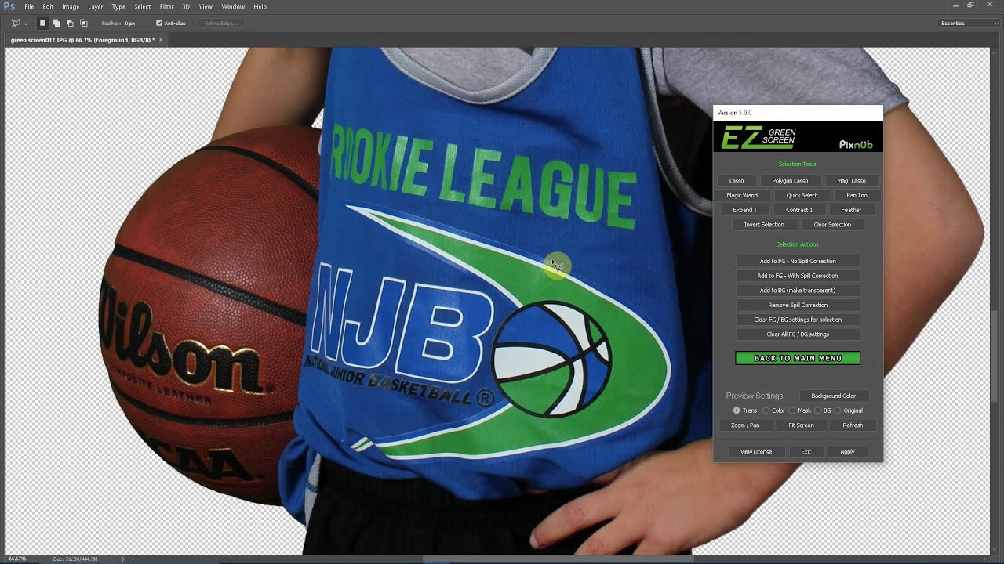
Task: Click Clear FG / BG settings for selection
Action: tap(798, 320)
